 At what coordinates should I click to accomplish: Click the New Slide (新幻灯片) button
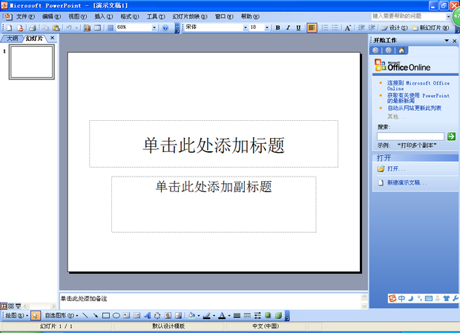tap(430, 28)
